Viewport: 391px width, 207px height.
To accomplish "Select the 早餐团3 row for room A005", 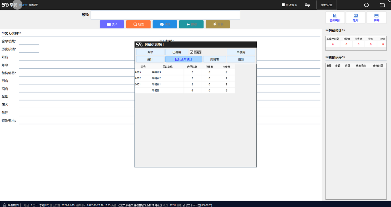I will coord(167,72).
